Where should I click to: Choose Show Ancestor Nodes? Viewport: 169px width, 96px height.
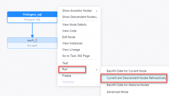(x=77, y=11)
